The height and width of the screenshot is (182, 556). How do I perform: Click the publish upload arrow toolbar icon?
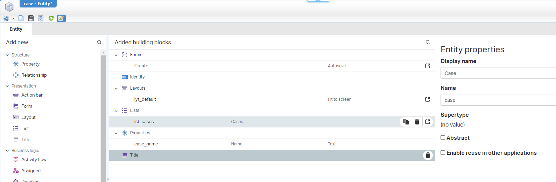[x=41, y=18]
